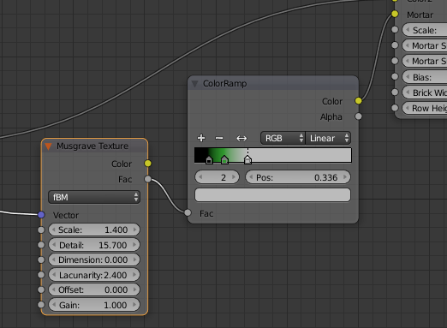Increase Gain value with right arrow
The image size is (447, 328).
134,305
